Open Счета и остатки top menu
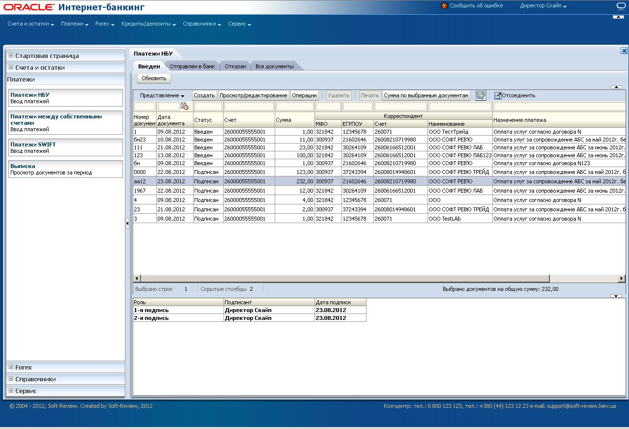The width and height of the screenshot is (629, 429). [30, 24]
